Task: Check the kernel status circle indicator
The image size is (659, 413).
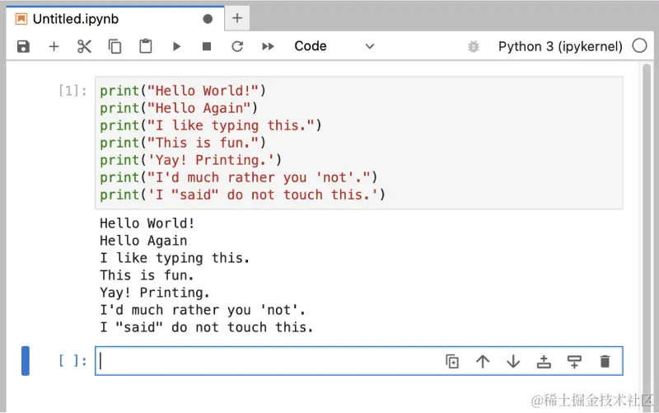Action: pos(639,45)
